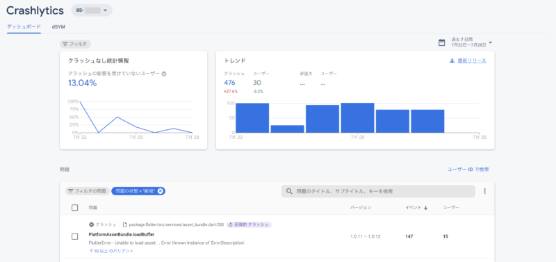Open the 最新リリース link

472,60
